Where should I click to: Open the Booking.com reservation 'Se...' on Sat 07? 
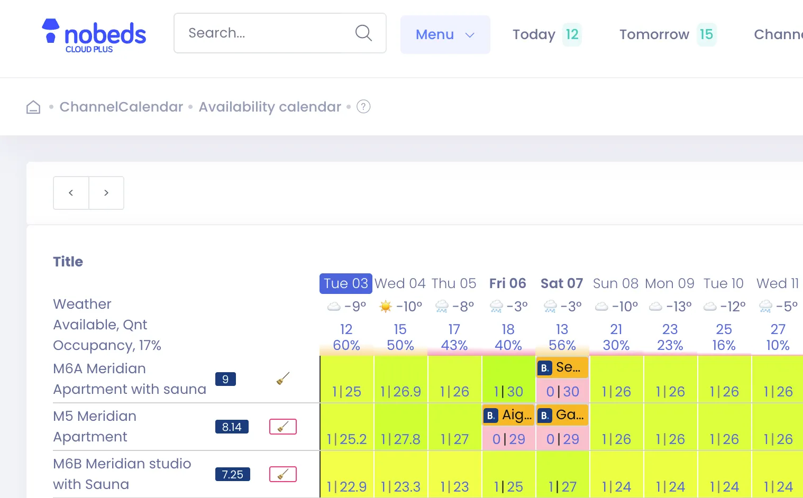[562, 367]
